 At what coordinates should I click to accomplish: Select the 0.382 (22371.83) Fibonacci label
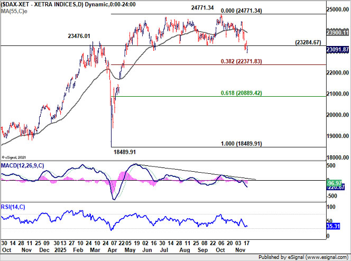241,61
